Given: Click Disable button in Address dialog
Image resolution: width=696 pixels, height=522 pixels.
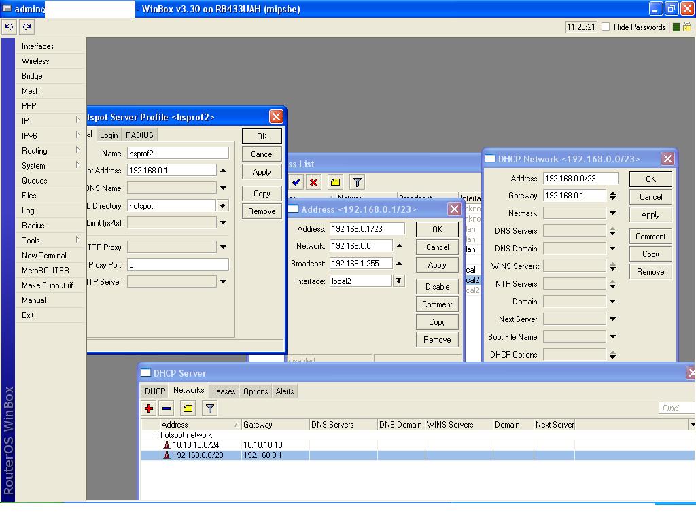Looking at the screenshot, I should (437, 287).
